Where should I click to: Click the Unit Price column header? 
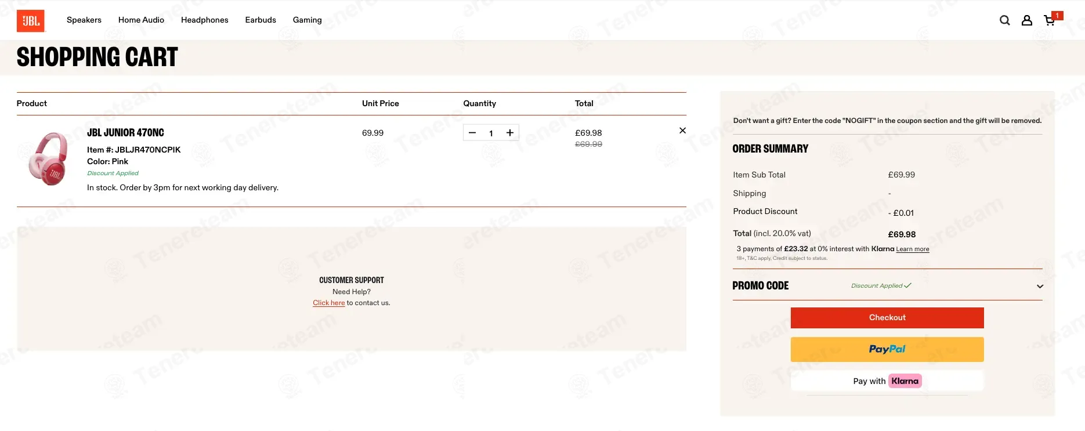click(381, 103)
